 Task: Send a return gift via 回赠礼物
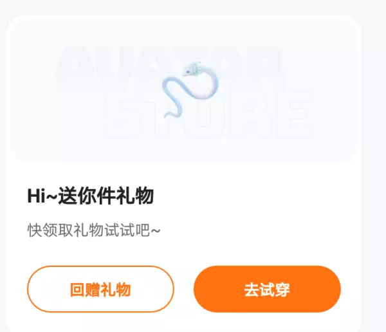100,289
